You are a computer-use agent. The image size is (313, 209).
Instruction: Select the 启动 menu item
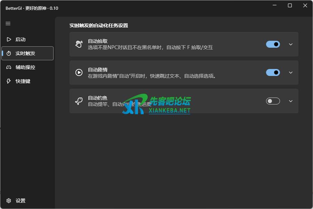20,39
